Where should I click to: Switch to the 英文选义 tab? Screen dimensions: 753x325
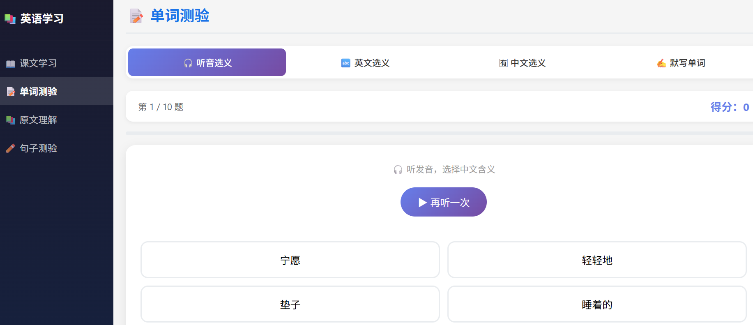(x=365, y=62)
